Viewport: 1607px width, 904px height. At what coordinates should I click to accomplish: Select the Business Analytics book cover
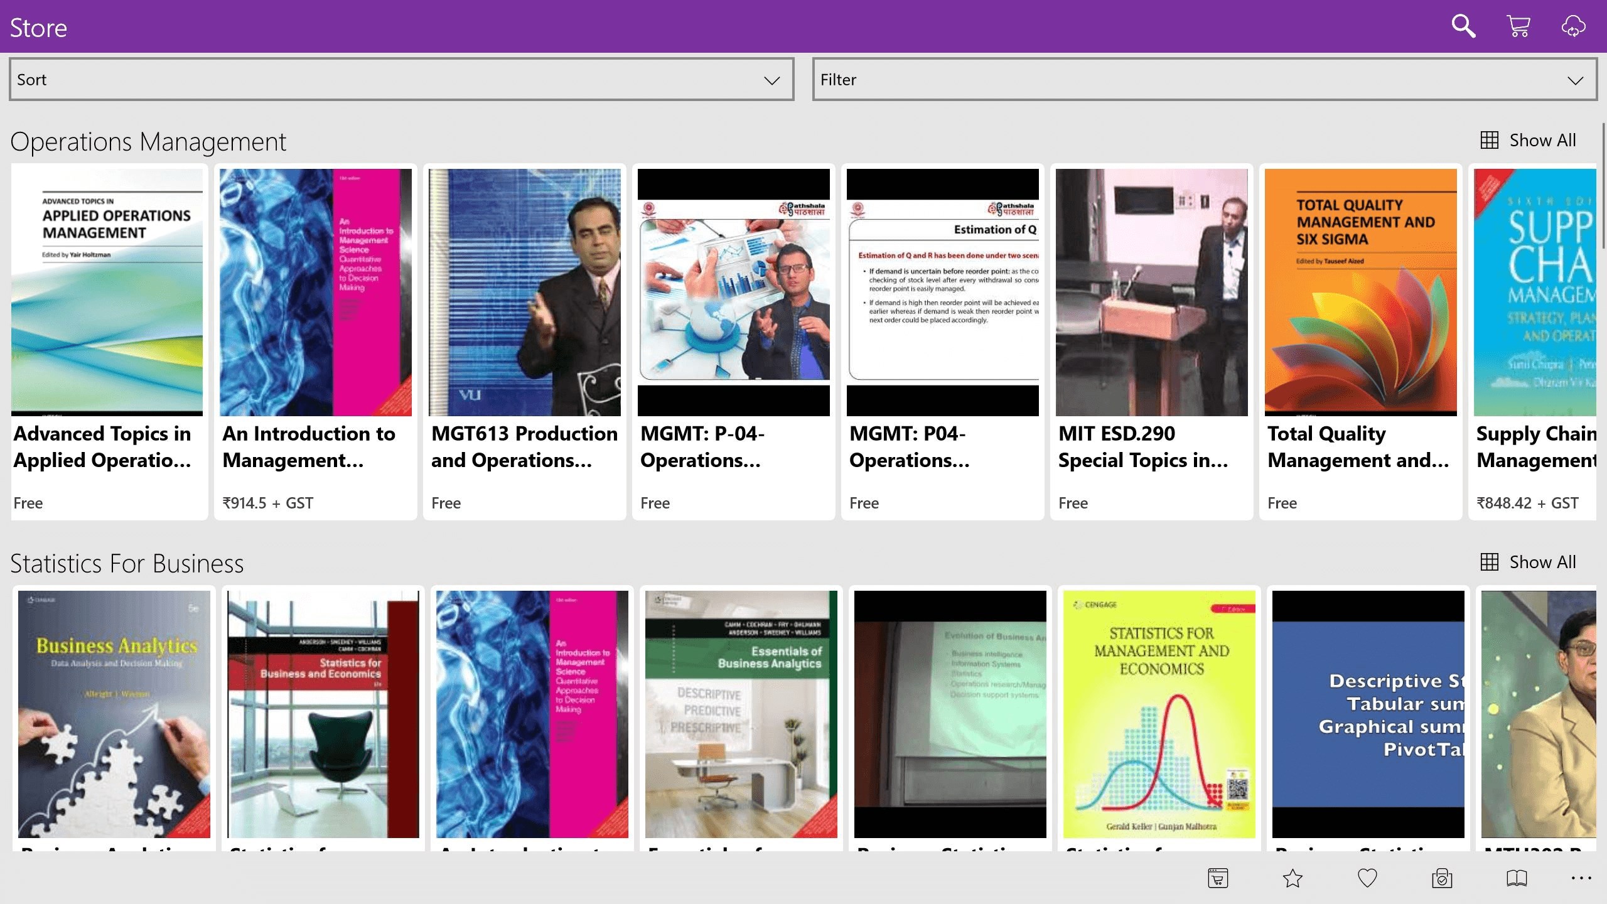tap(114, 714)
